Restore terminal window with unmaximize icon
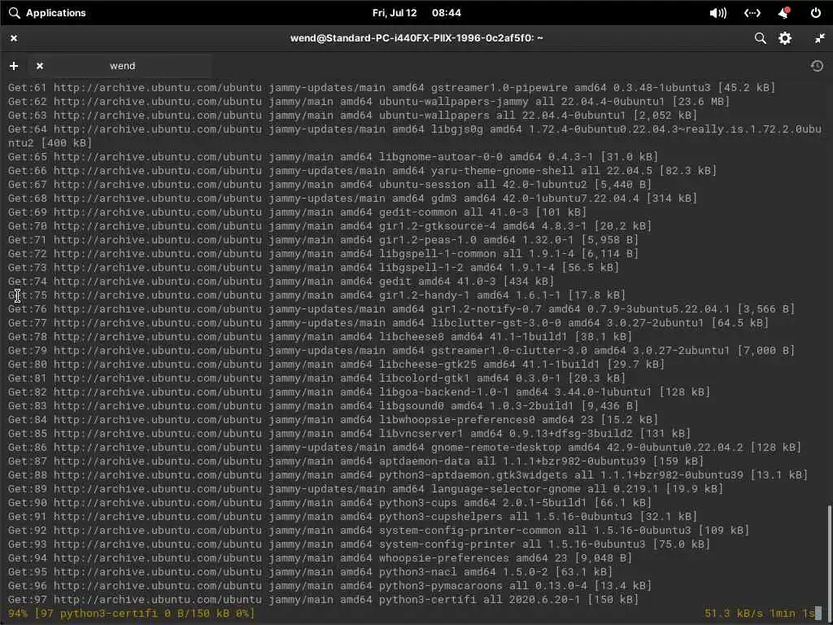The image size is (833, 625). point(820,38)
